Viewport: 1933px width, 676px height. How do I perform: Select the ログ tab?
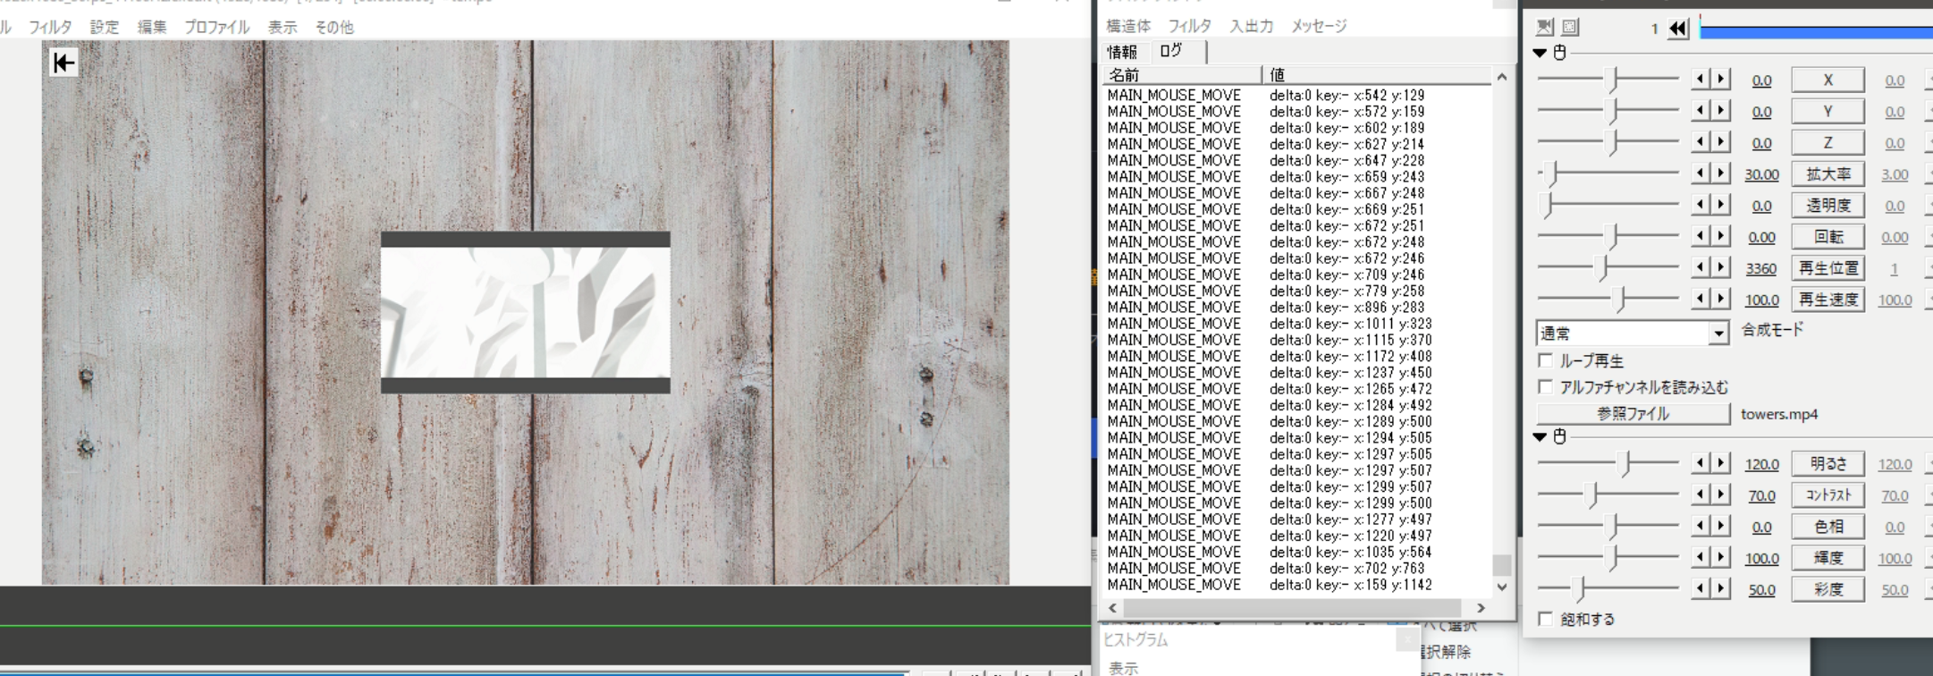point(1172,51)
